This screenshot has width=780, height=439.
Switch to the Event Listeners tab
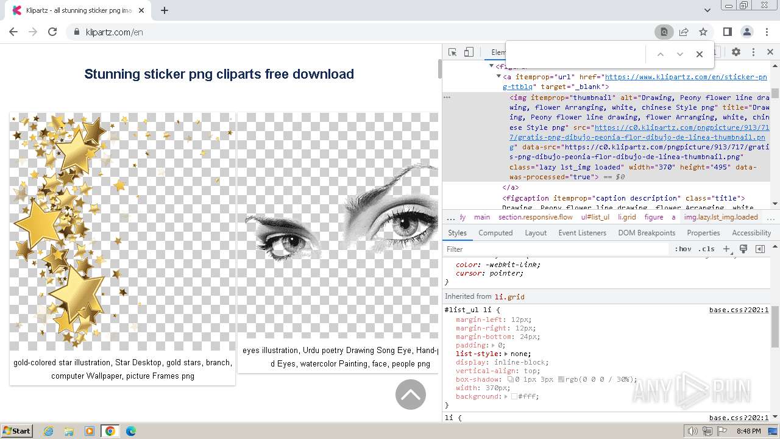click(582, 233)
